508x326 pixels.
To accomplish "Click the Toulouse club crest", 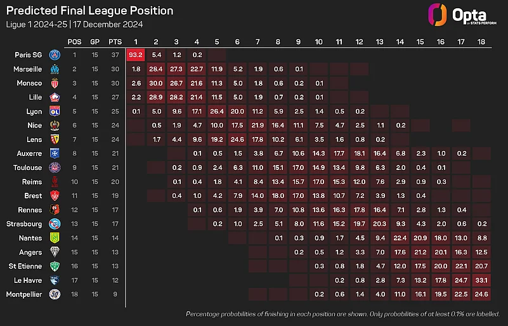I will [x=55, y=167].
